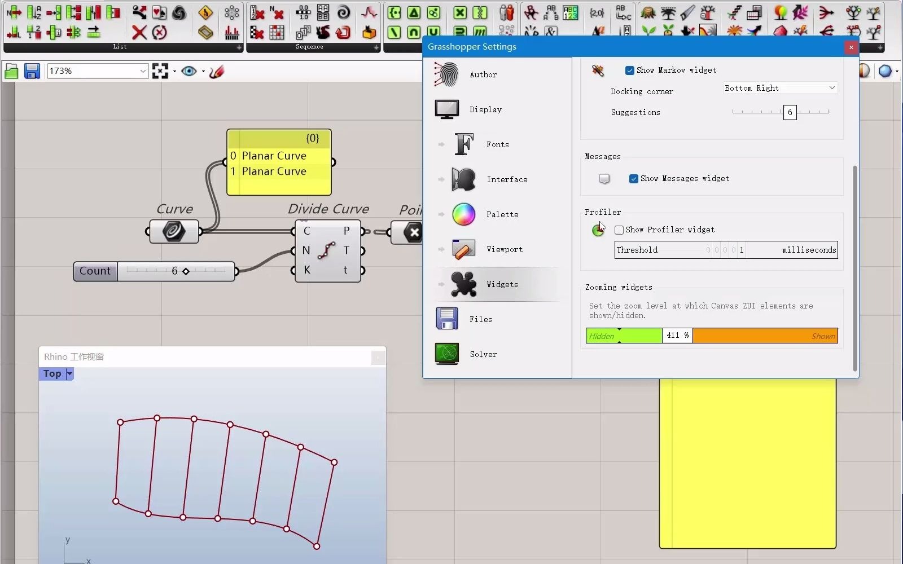Screen dimensions: 903x564
Task: Choose the Clean Tree stump icon
Action: coord(648,12)
